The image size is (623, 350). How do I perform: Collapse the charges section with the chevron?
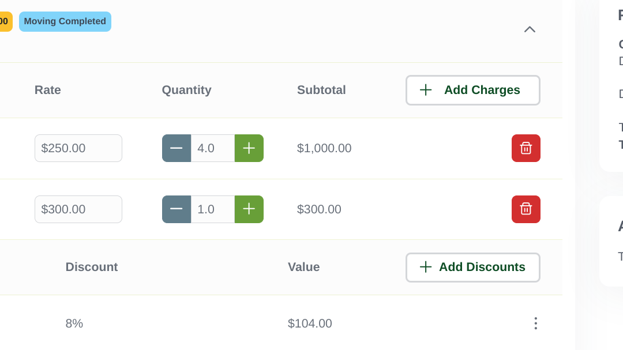529,29
